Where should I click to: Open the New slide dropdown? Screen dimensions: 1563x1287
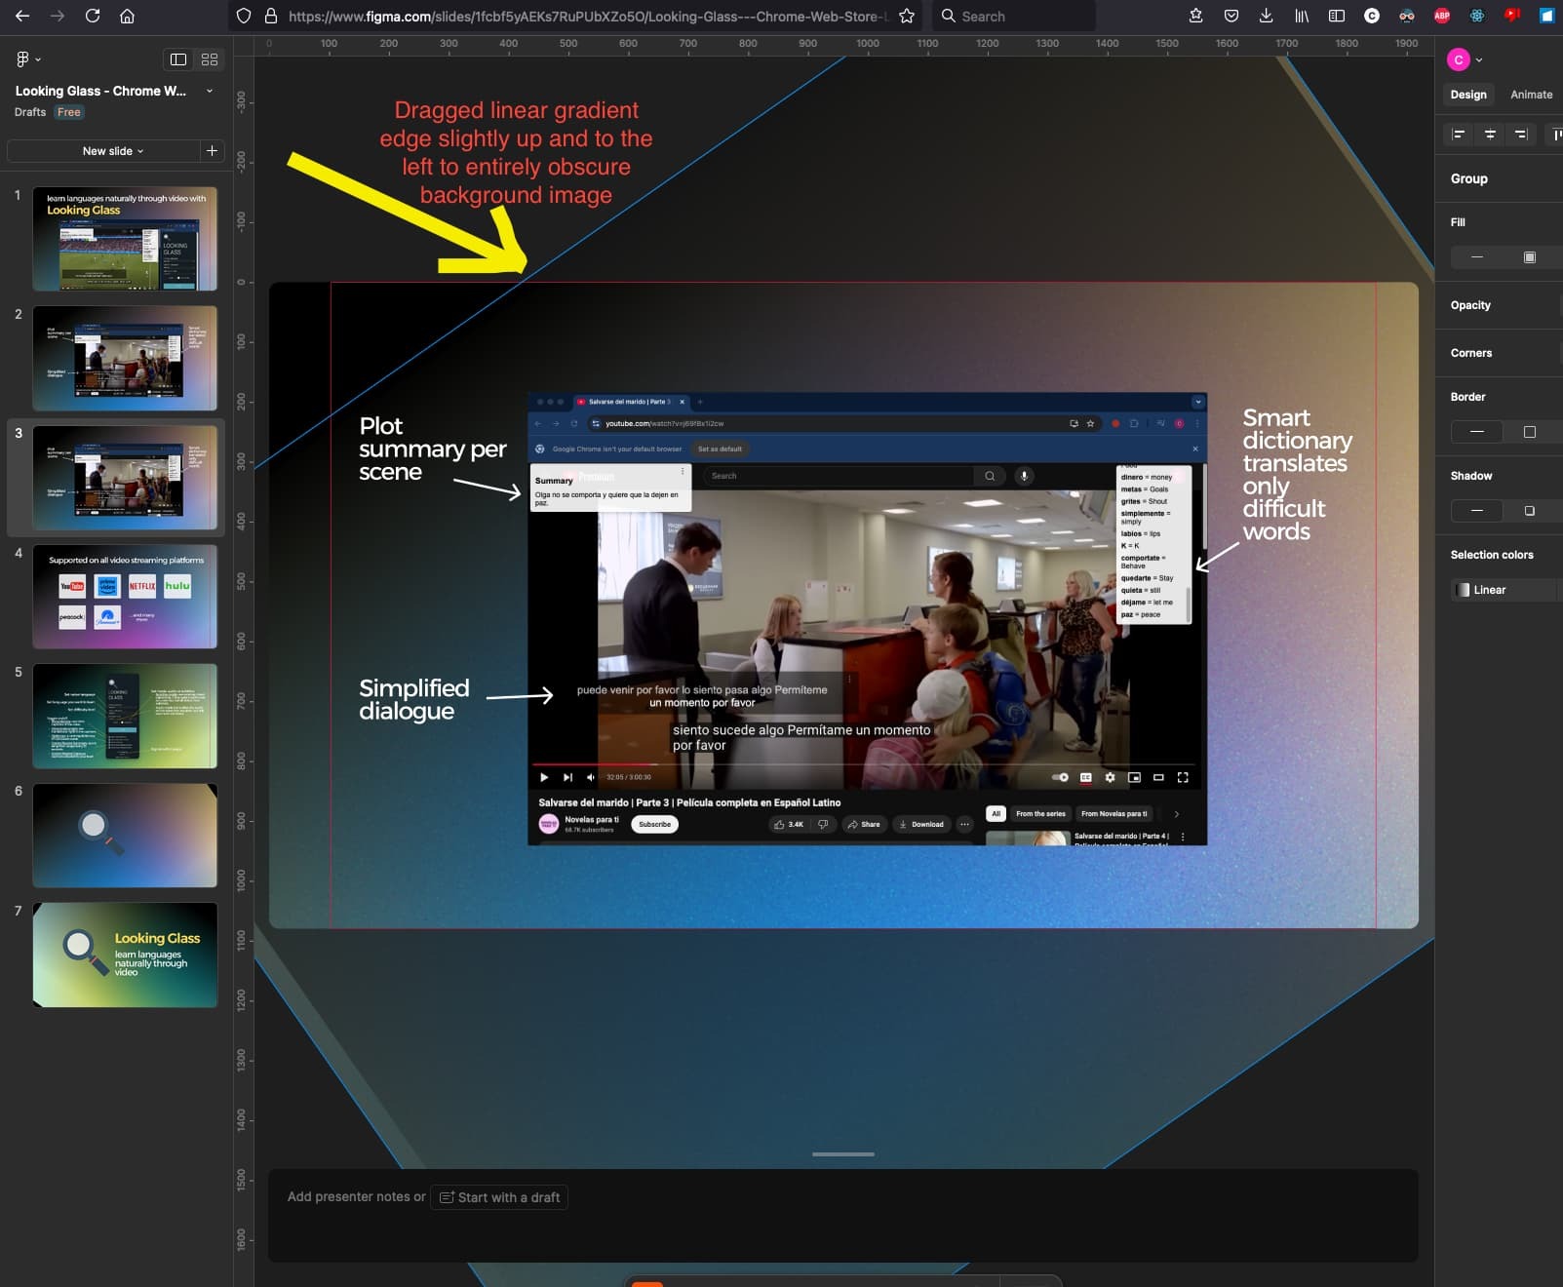tap(113, 151)
